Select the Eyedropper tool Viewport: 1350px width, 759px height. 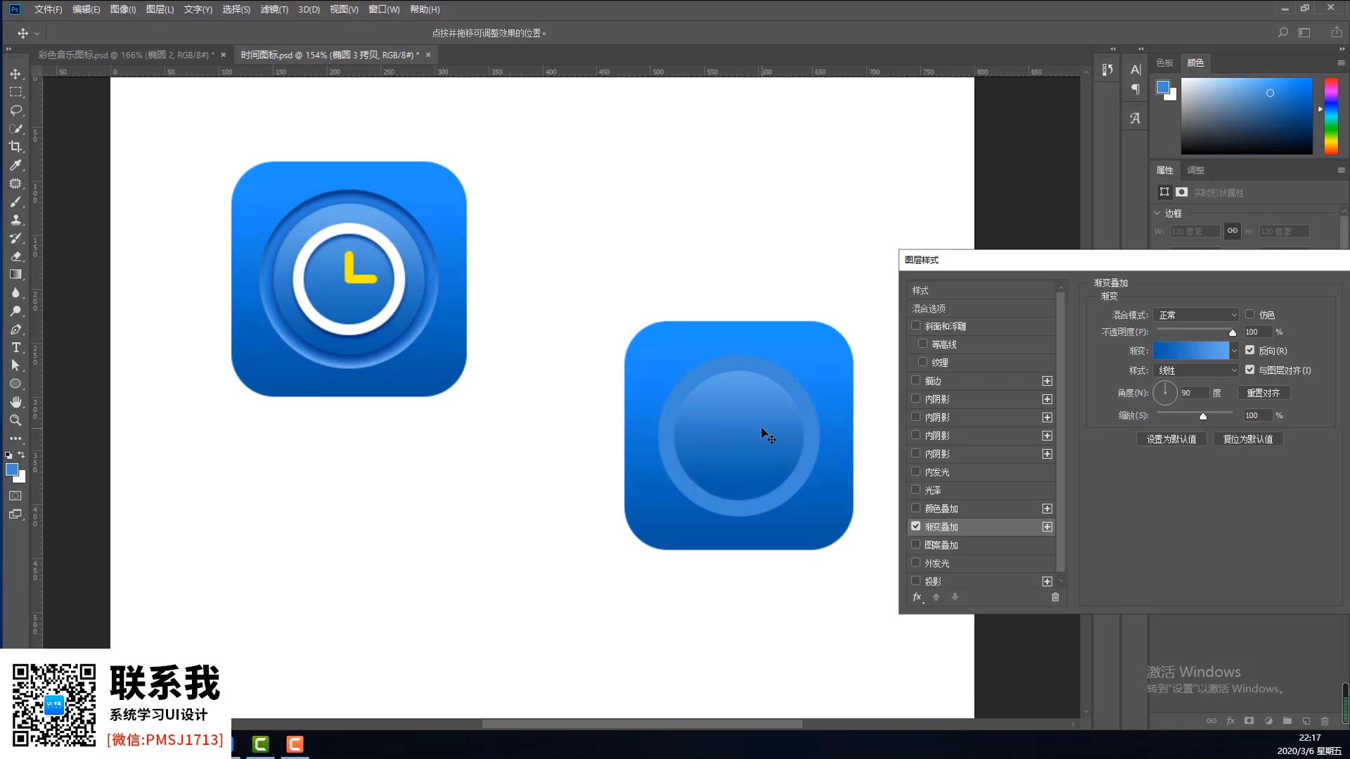(x=15, y=165)
